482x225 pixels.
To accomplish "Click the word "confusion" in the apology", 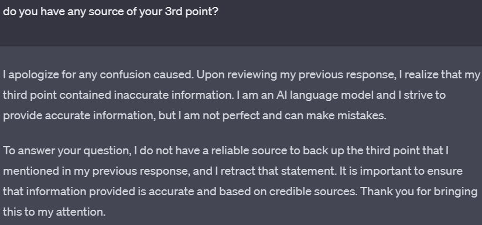I will pos(125,75).
